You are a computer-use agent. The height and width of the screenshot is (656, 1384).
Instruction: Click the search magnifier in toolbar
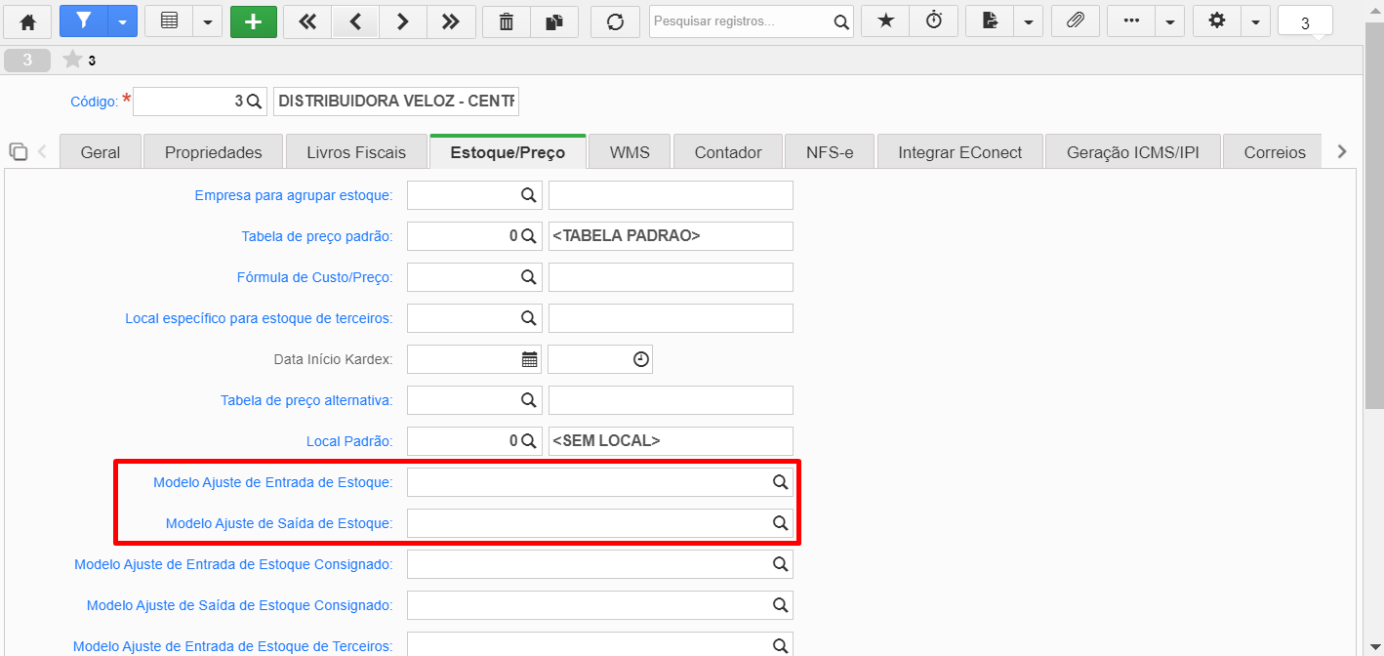point(841,21)
